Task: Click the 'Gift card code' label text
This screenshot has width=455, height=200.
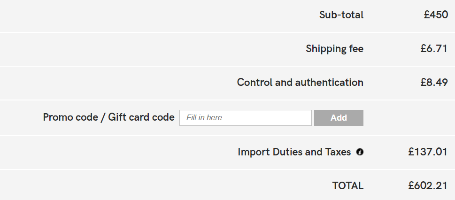Action: [141, 117]
